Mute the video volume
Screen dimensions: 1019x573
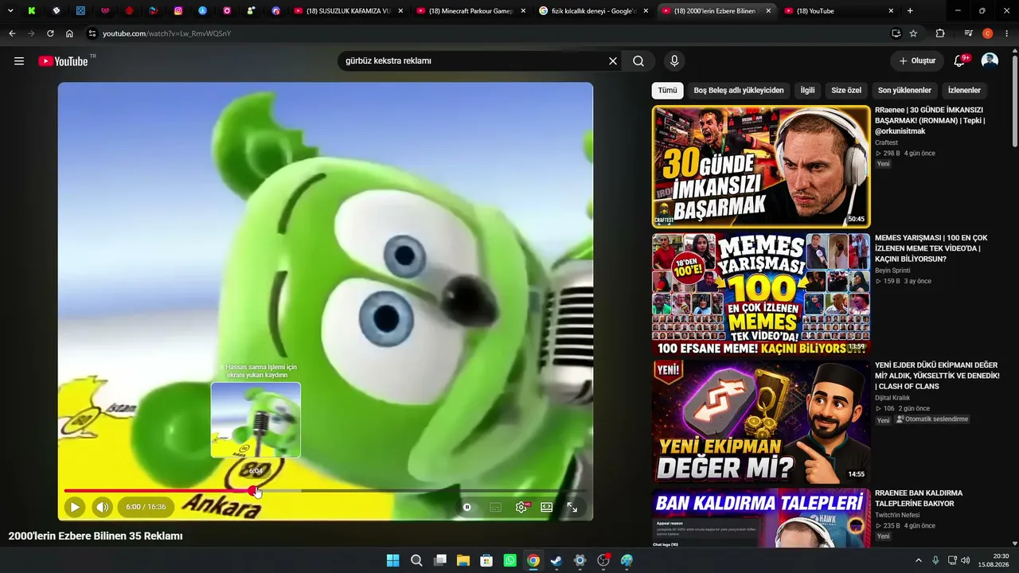(102, 507)
